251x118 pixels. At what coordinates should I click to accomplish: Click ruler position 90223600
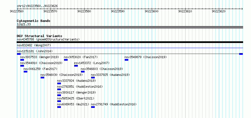click(x=152, y=11)
